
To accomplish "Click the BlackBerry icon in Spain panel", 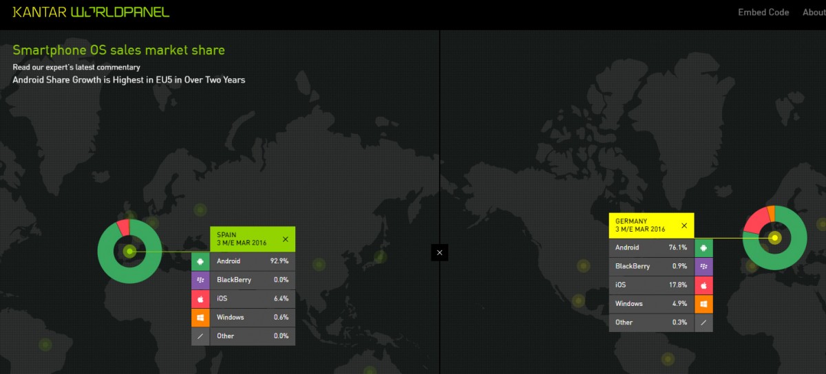I will pos(200,280).
